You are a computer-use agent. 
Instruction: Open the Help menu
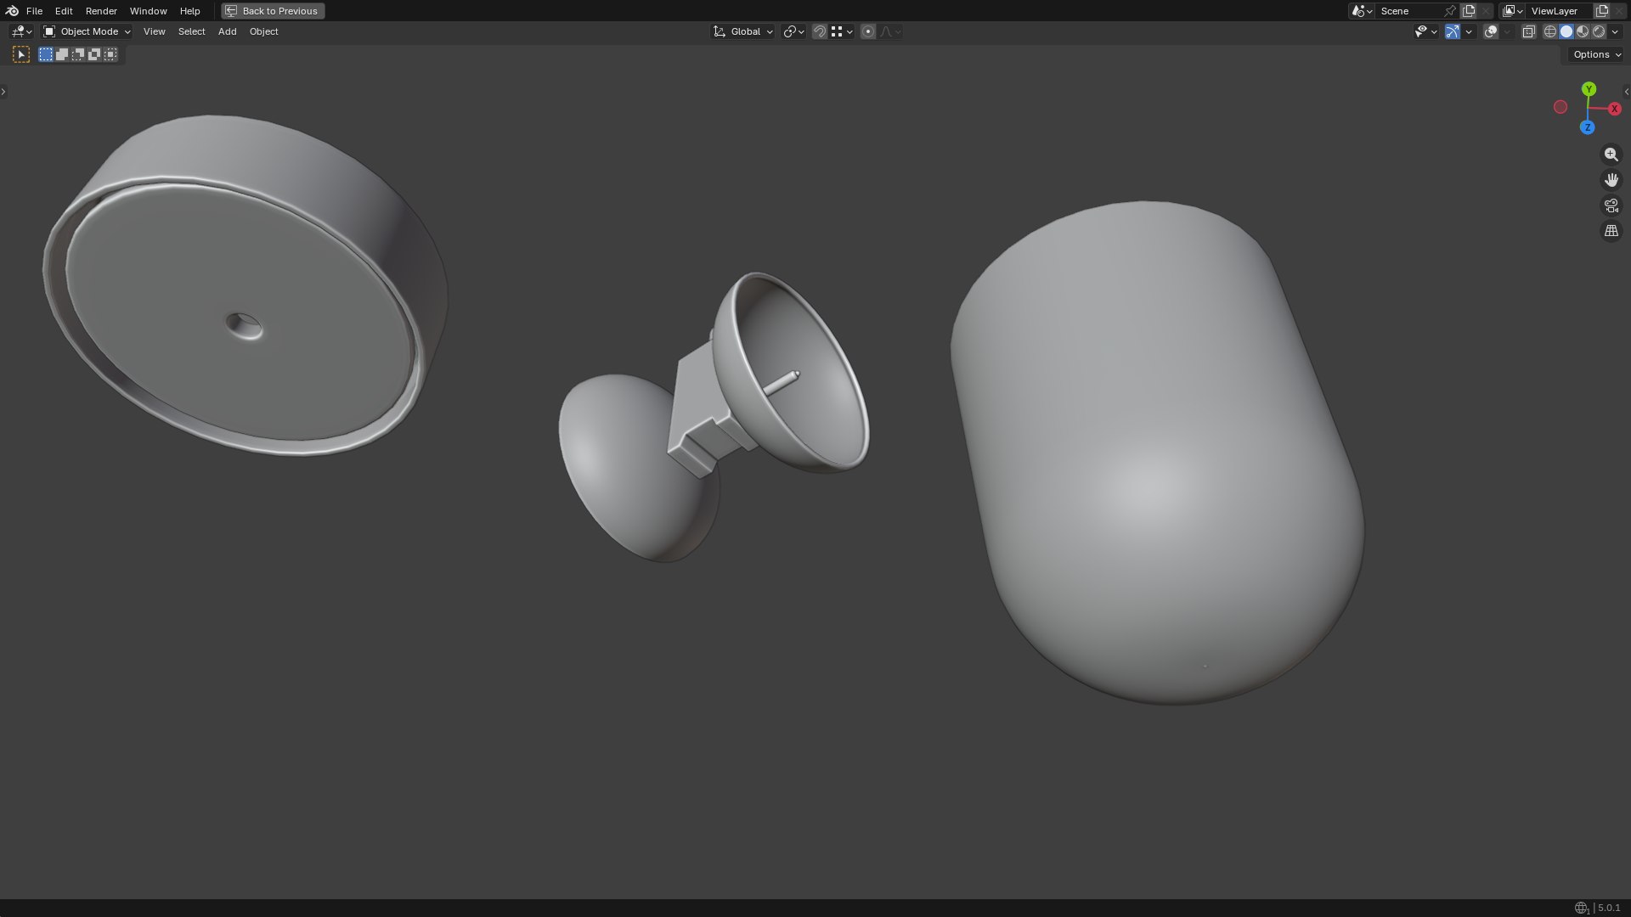189,11
